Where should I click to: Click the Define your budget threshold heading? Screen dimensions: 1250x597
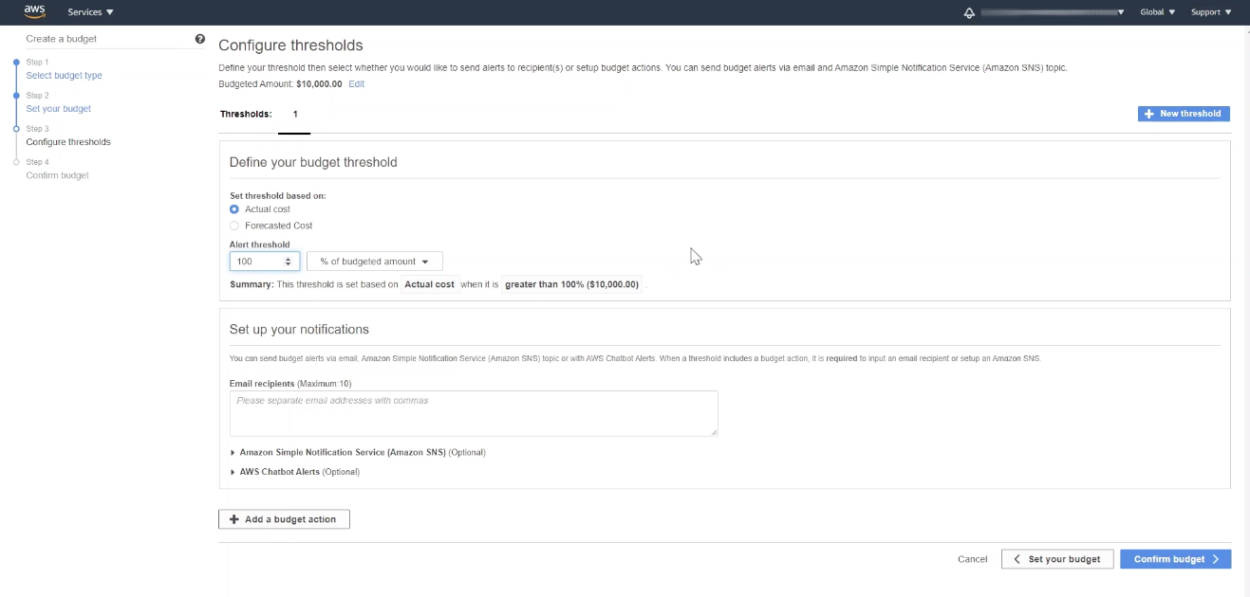[x=313, y=162]
